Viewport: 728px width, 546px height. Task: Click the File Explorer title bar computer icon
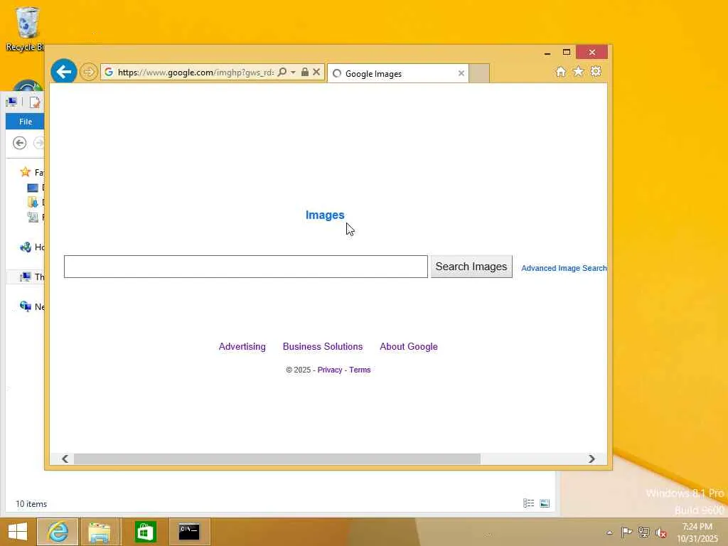coord(11,102)
